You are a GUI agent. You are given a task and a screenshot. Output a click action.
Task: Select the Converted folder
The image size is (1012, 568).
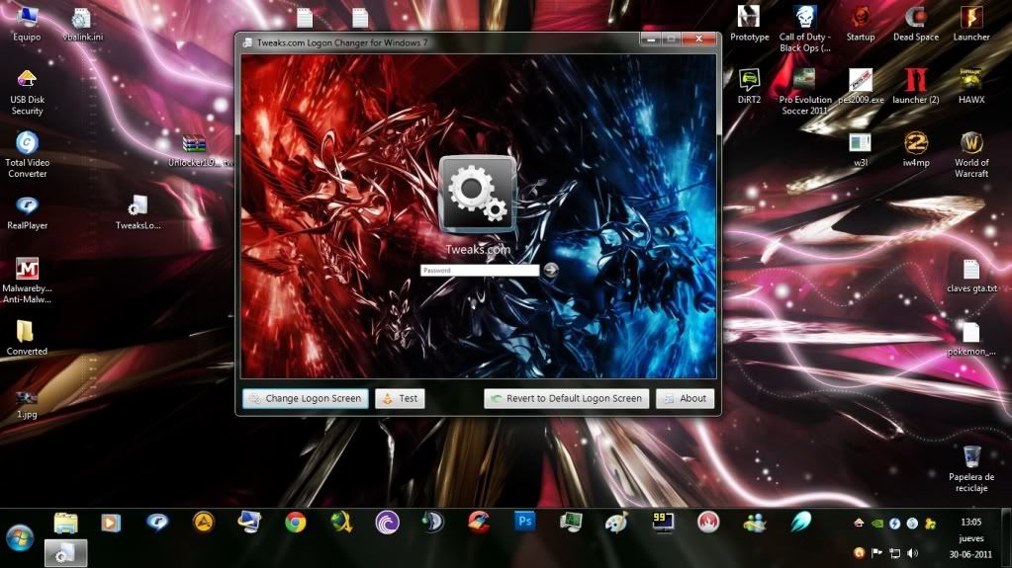(27, 338)
